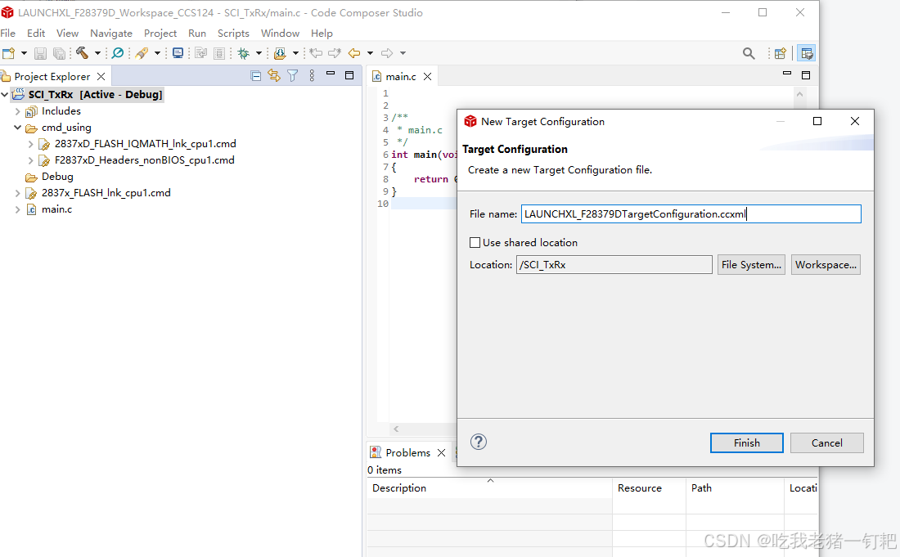Open the Debug bug dropdown arrow

coord(259,53)
